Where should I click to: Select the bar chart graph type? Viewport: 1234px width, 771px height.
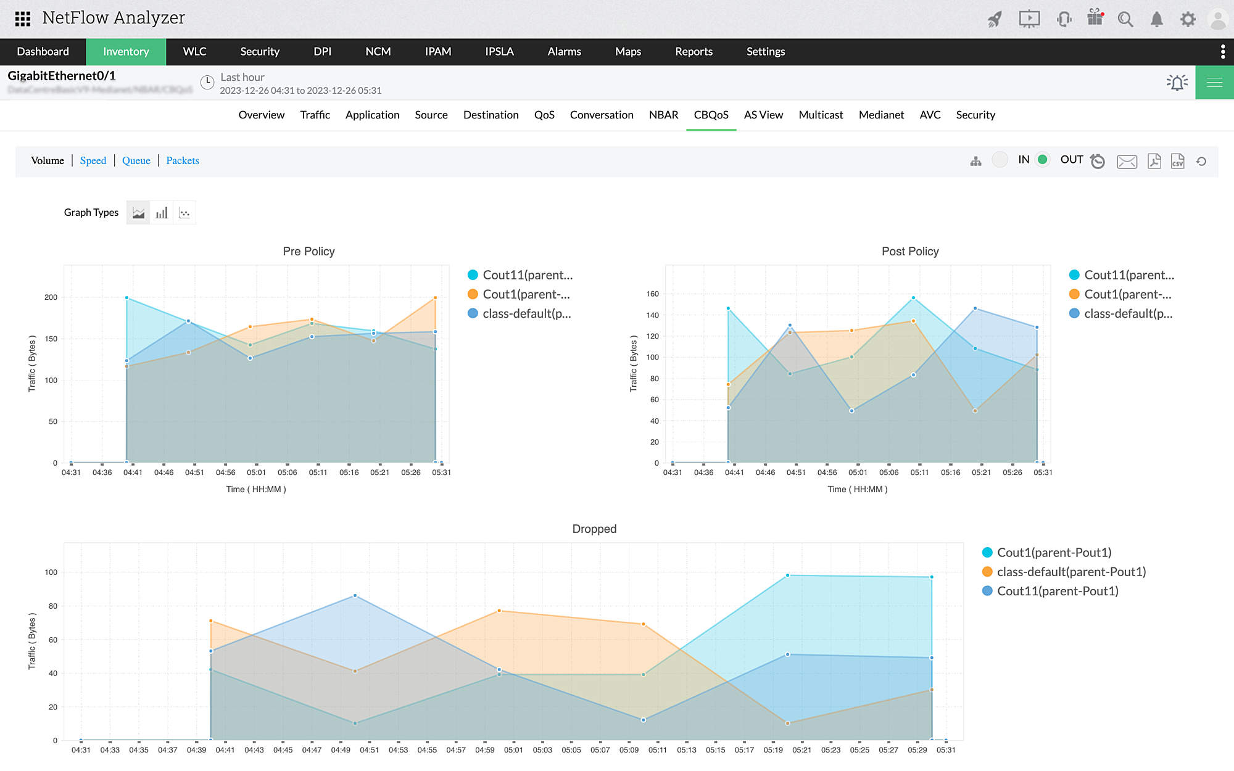[x=162, y=213]
